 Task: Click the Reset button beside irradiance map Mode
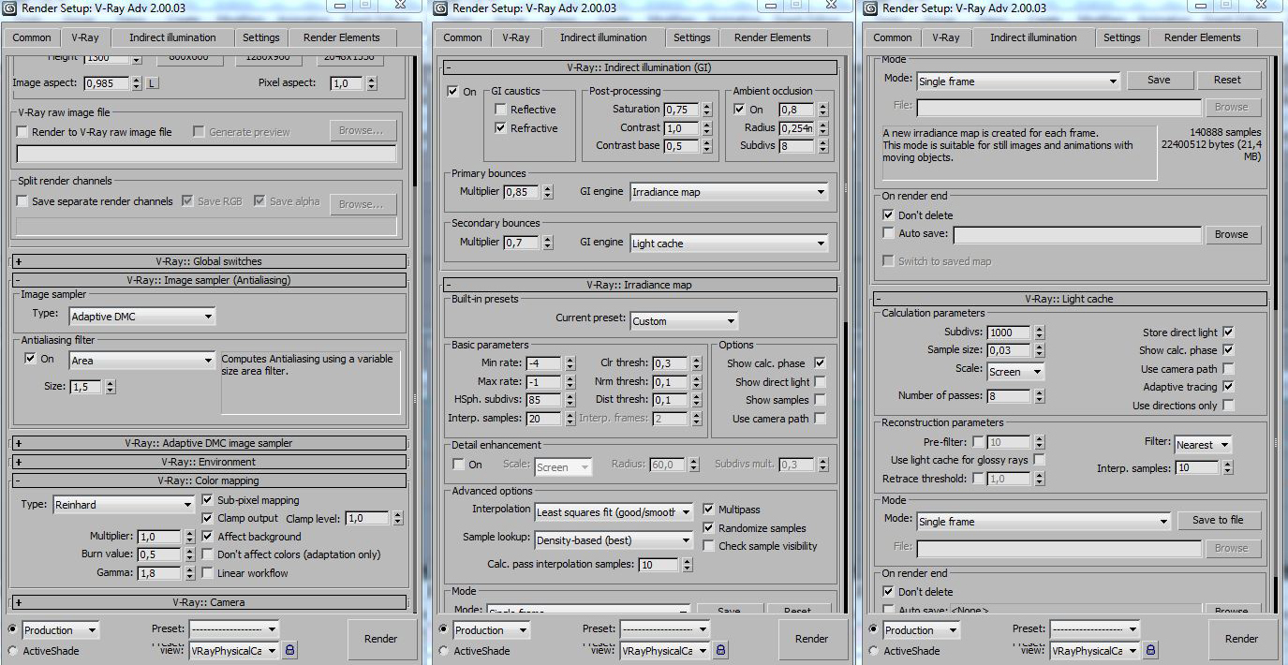[1227, 81]
